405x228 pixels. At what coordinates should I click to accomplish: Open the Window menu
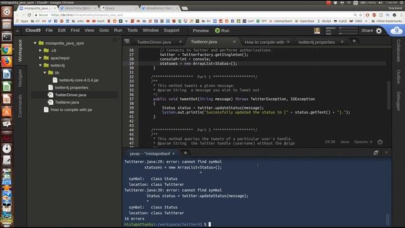pos(151,30)
